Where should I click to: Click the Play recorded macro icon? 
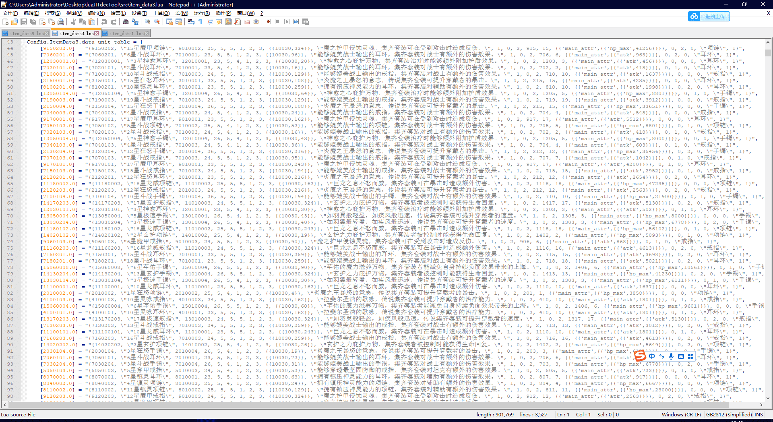coord(287,22)
